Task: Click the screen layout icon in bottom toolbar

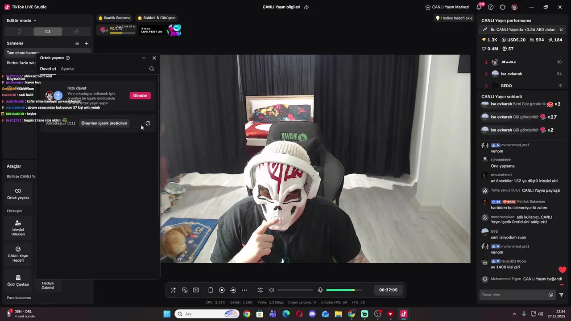Action: (x=196, y=290)
